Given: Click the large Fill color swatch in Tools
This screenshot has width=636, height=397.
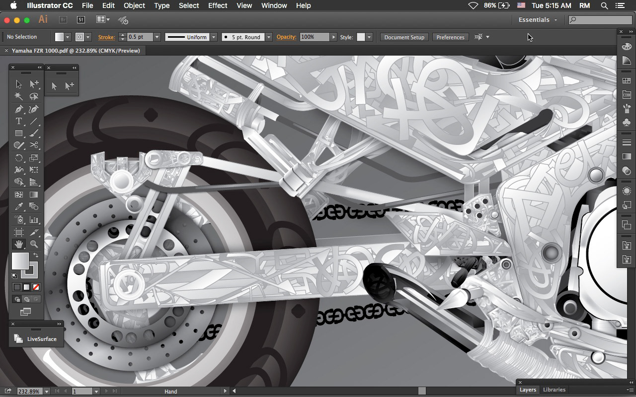Looking at the screenshot, I should pos(20,261).
